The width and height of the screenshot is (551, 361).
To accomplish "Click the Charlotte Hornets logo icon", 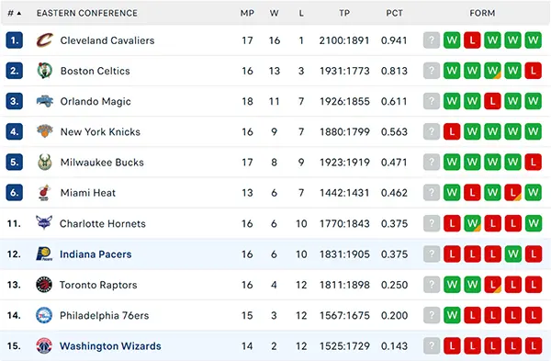I will [x=44, y=223].
